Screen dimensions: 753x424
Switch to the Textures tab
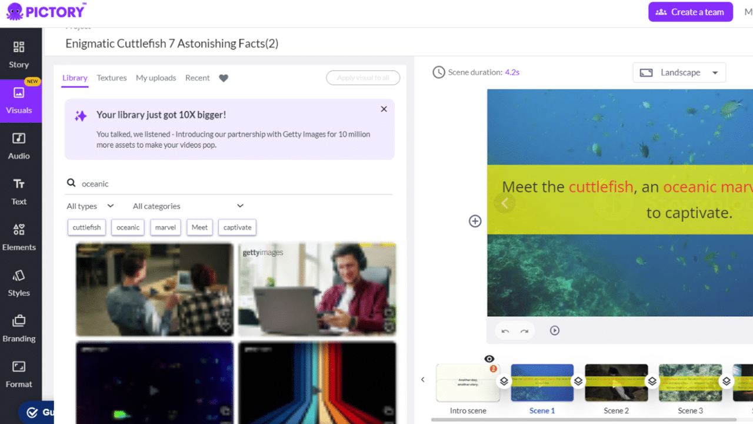point(111,77)
